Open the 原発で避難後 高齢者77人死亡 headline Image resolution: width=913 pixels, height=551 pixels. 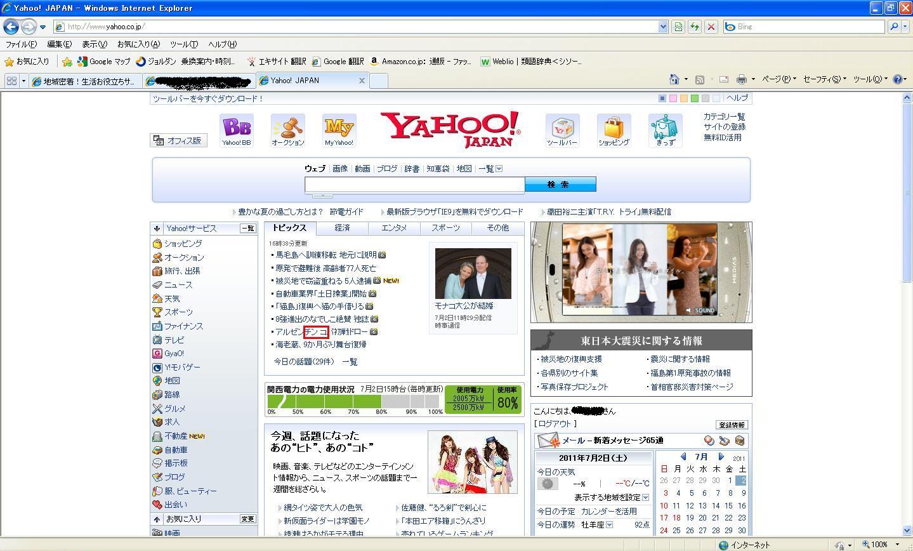(x=325, y=268)
